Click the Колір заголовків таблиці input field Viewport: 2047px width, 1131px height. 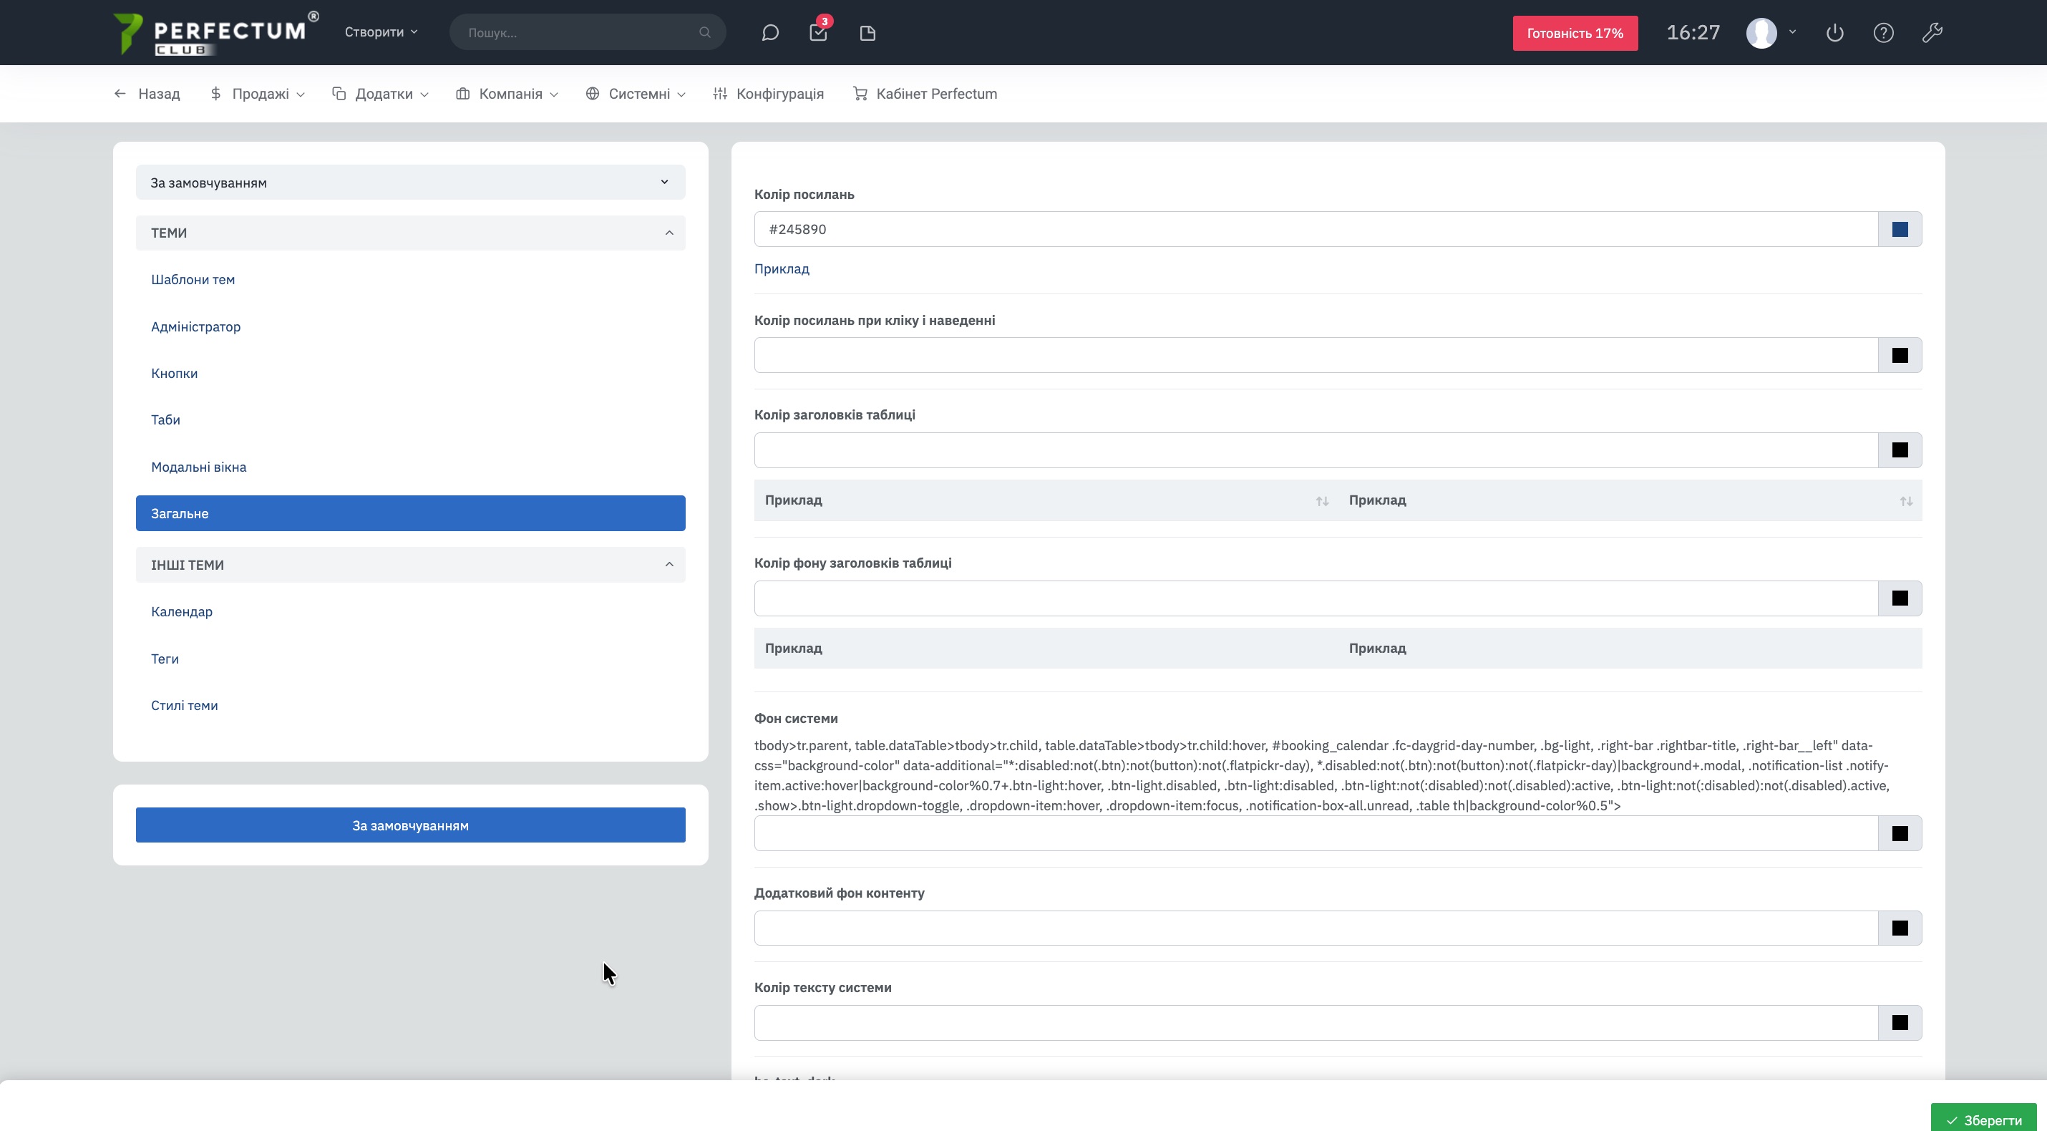click(x=1315, y=451)
